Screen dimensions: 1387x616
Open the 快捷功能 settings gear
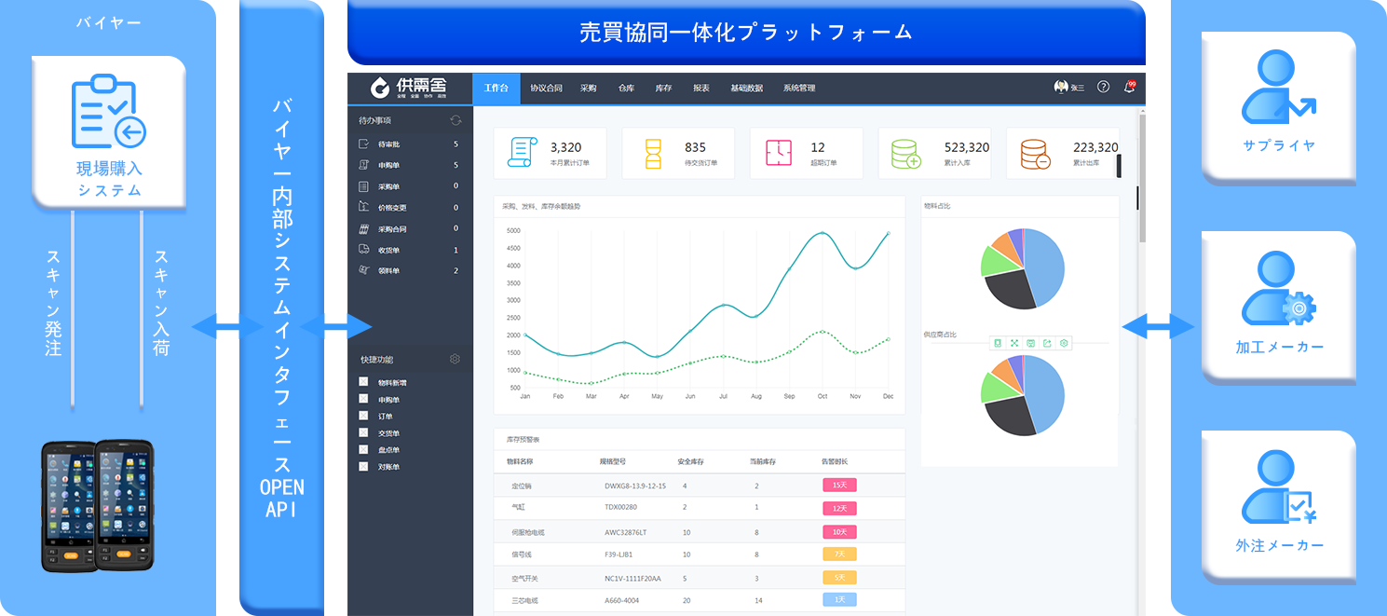point(455,359)
